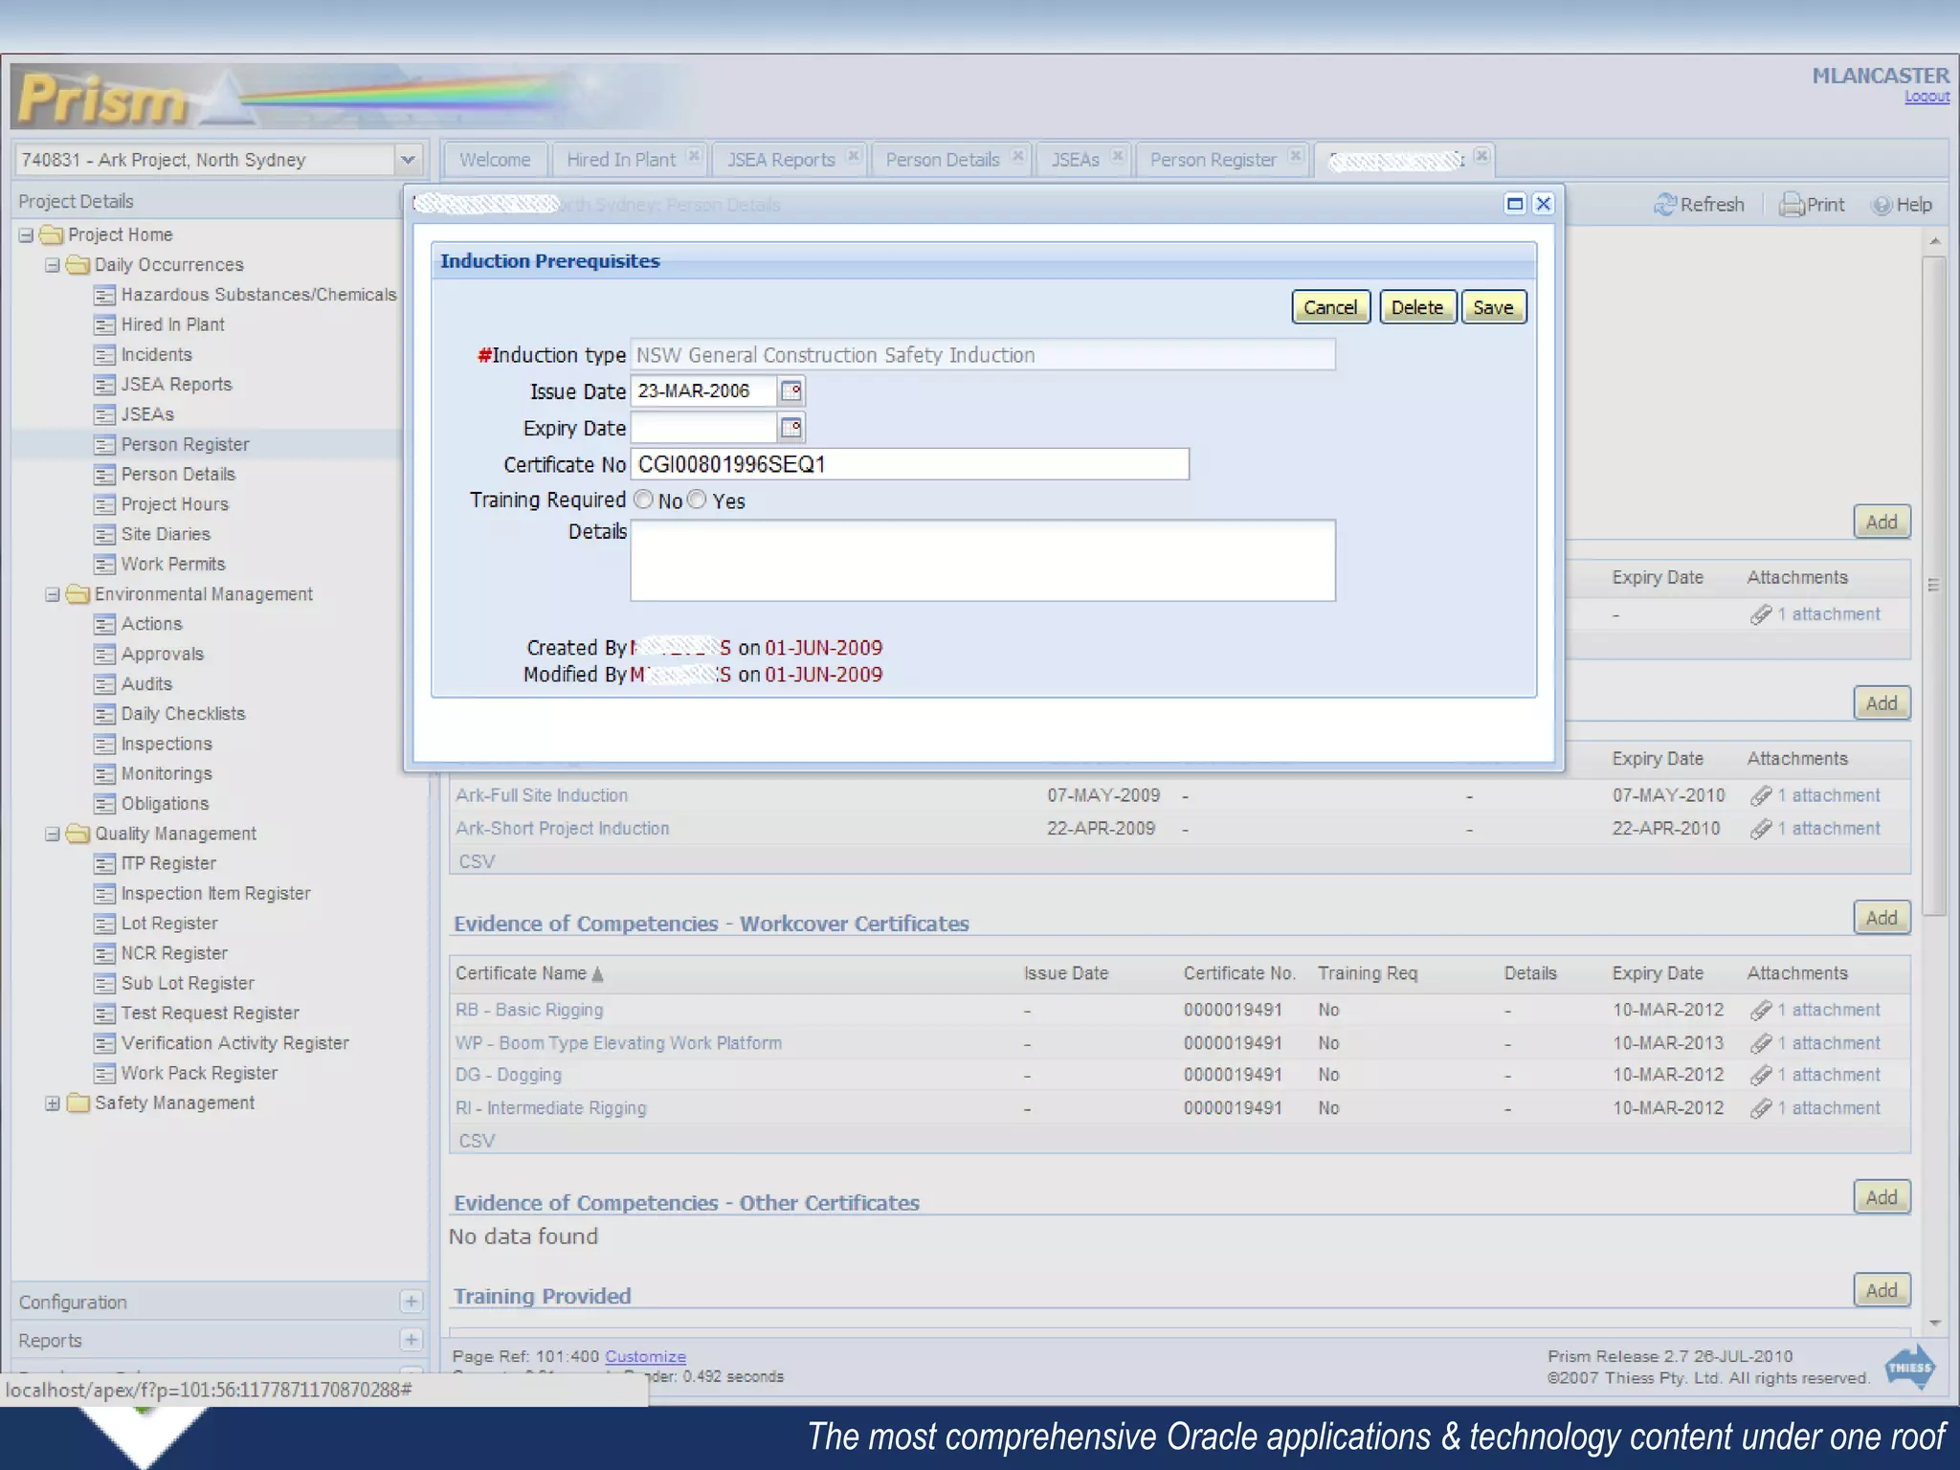Click the scrollbar down arrow
The width and height of the screenshot is (1960, 1470).
point(1934,1323)
